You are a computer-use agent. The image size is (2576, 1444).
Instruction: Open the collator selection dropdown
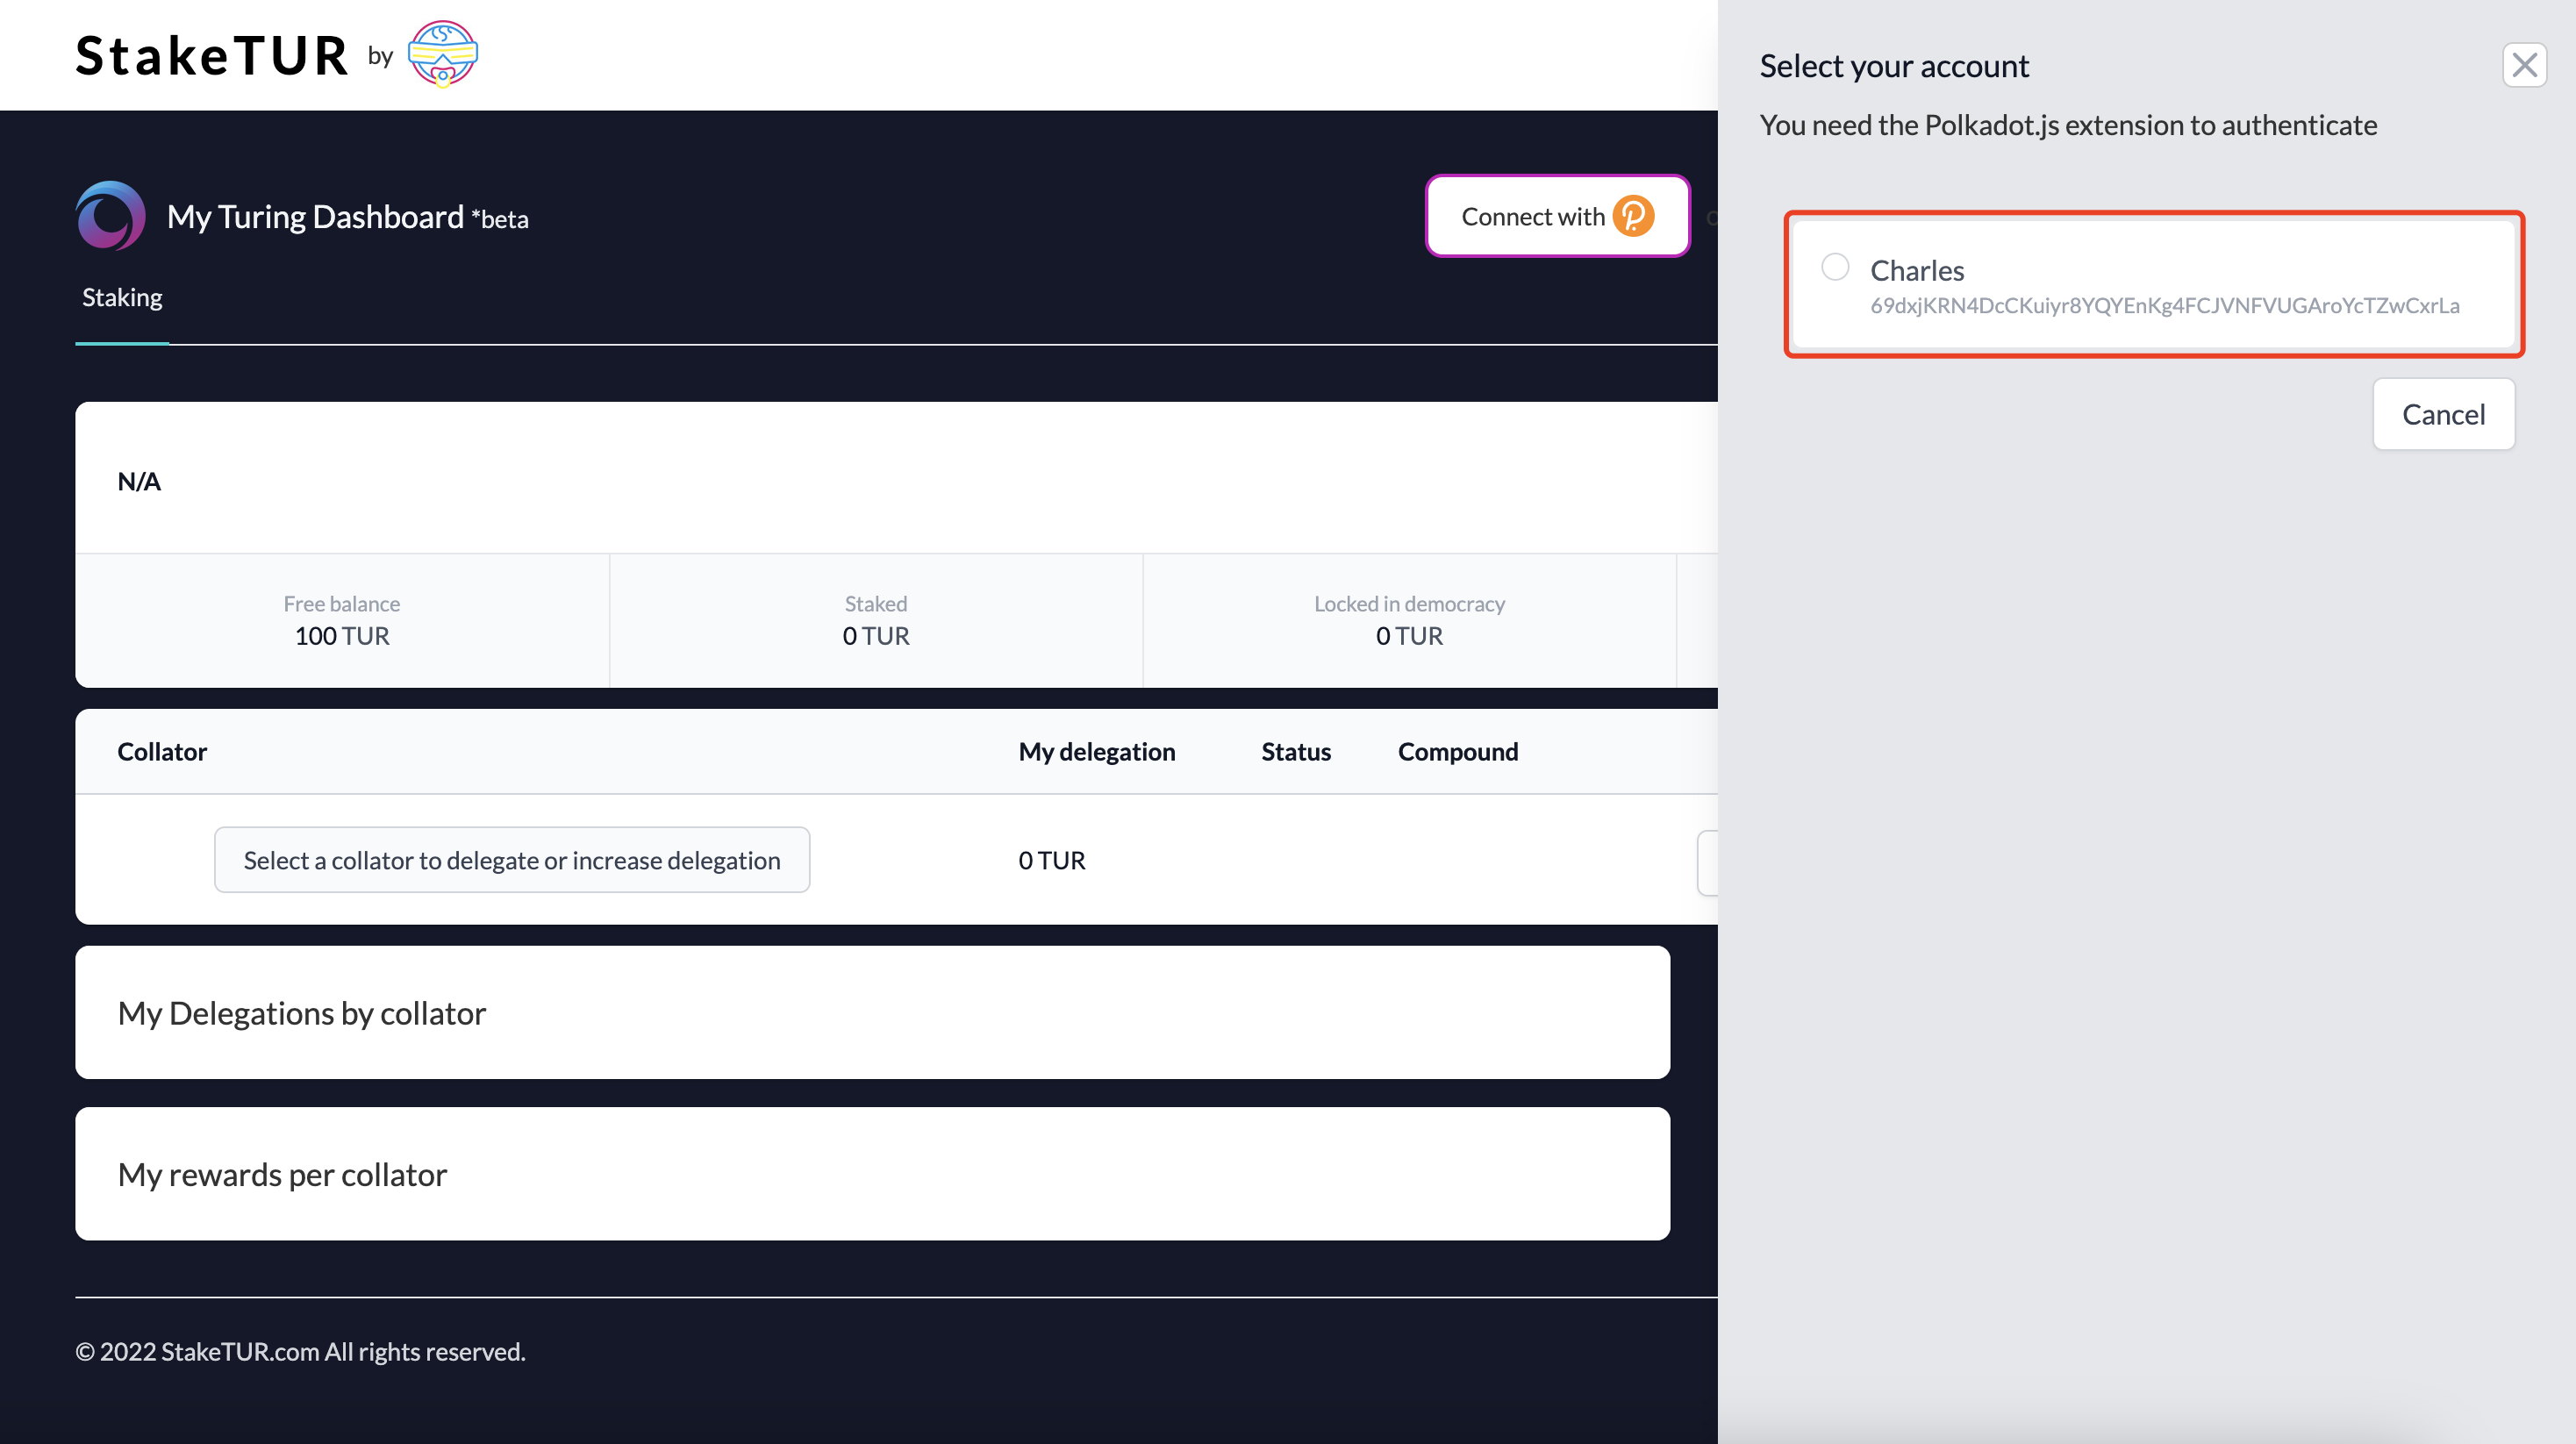click(512, 859)
